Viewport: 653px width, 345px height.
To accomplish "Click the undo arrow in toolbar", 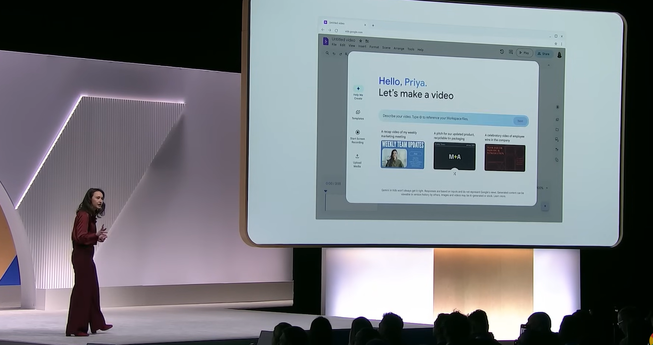I will point(334,54).
